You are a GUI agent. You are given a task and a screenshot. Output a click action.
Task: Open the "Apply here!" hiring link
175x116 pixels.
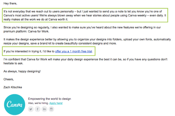click(x=56, y=103)
